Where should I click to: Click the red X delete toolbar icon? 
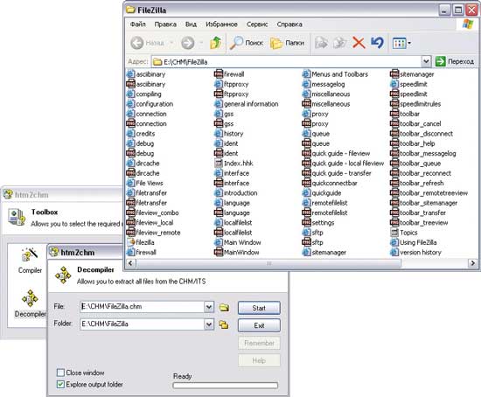[x=359, y=43]
